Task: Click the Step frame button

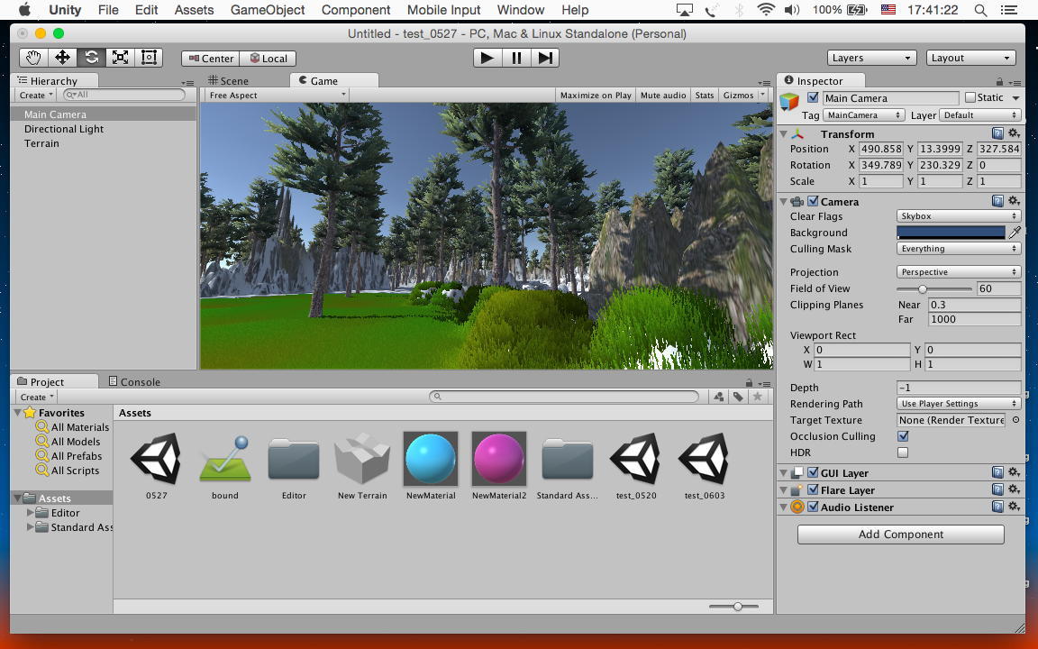Action: [x=544, y=58]
